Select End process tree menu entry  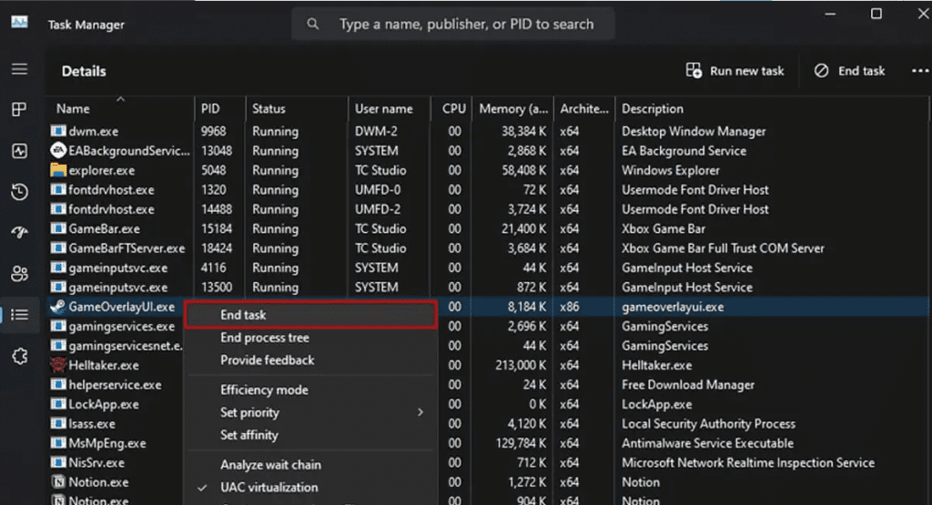(x=265, y=338)
